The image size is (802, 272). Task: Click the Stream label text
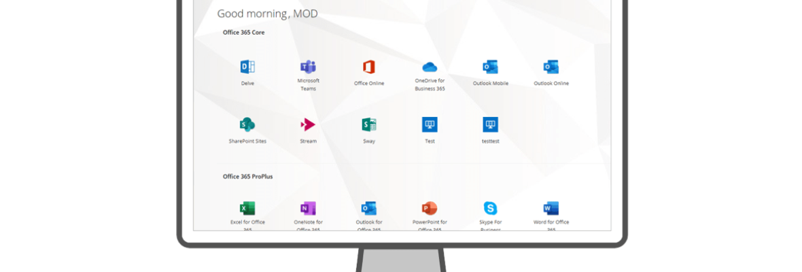coord(309,141)
